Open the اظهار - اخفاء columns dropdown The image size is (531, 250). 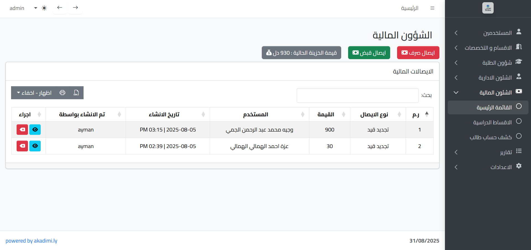(34, 93)
